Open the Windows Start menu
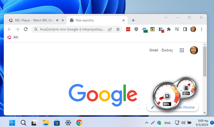Viewport: 214px width, 127px height. tap(12, 123)
